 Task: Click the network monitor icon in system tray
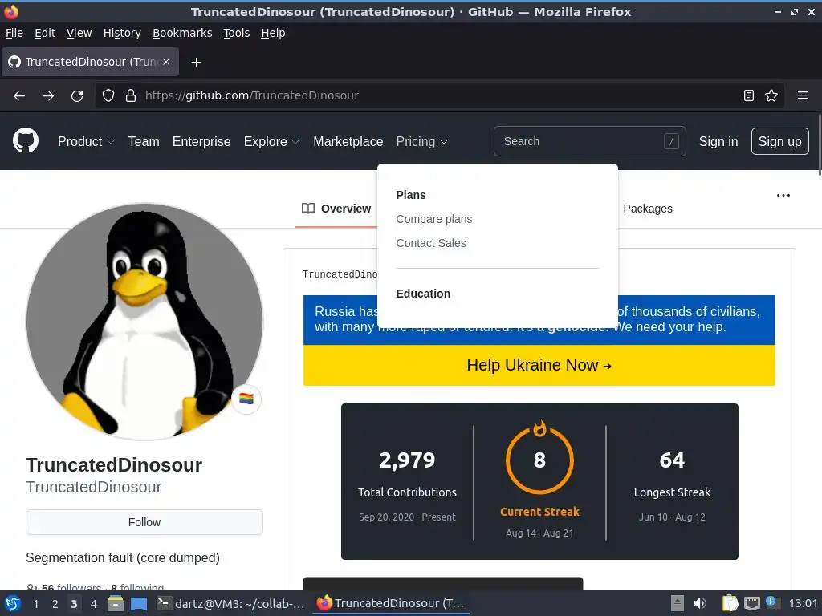(751, 603)
